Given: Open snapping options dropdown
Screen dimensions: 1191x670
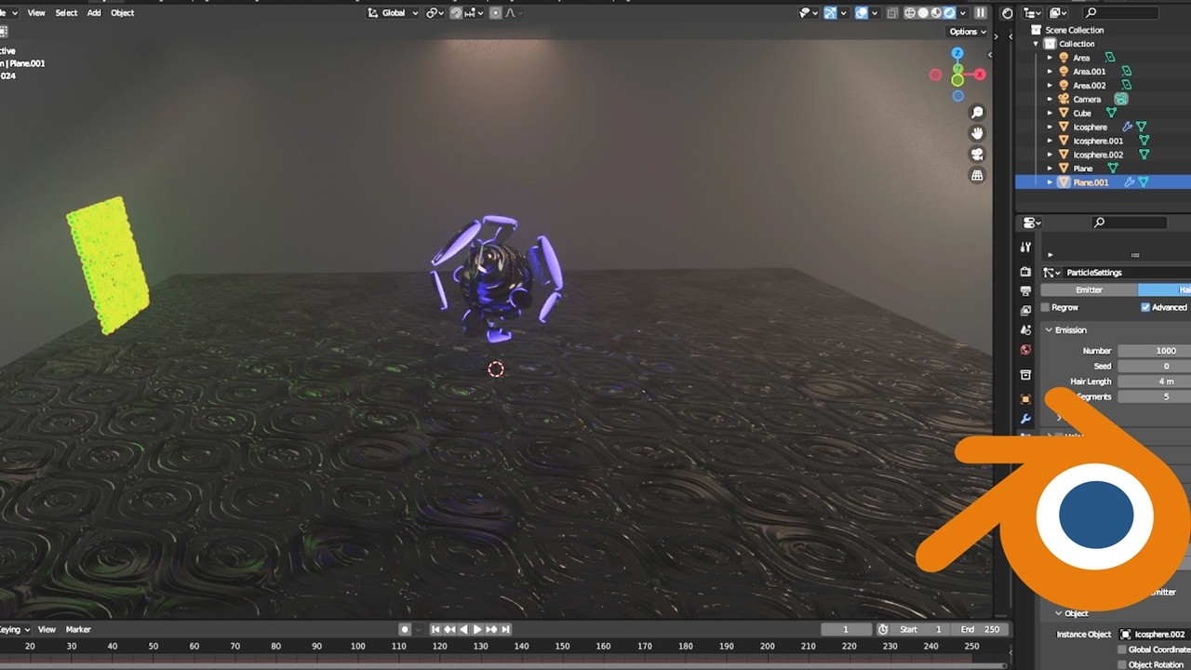Looking at the screenshot, I should coord(475,13).
